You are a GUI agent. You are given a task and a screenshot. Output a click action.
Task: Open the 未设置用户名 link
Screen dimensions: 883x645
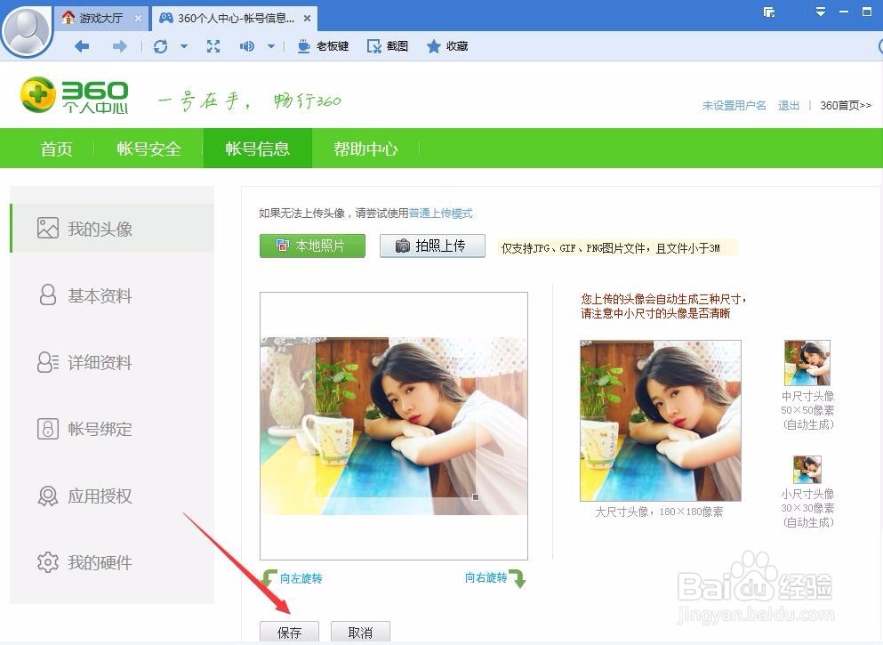click(734, 105)
